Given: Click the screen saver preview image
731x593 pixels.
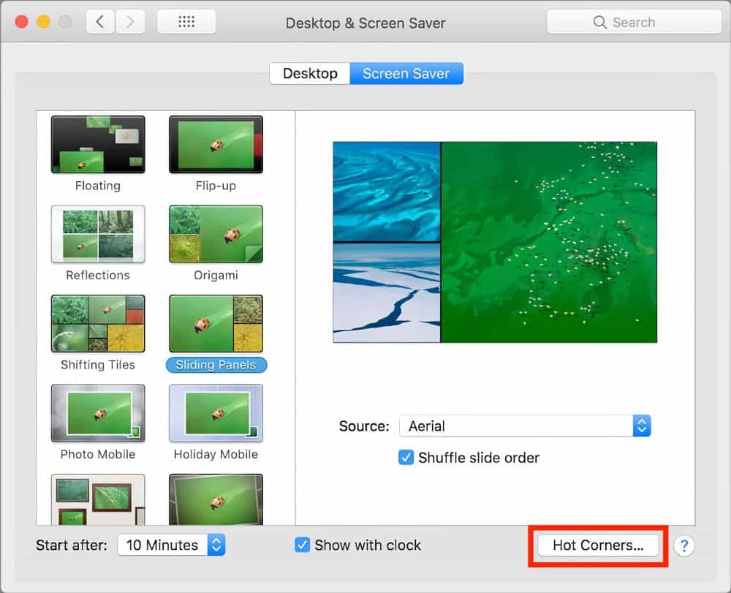Looking at the screenshot, I should point(495,242).
